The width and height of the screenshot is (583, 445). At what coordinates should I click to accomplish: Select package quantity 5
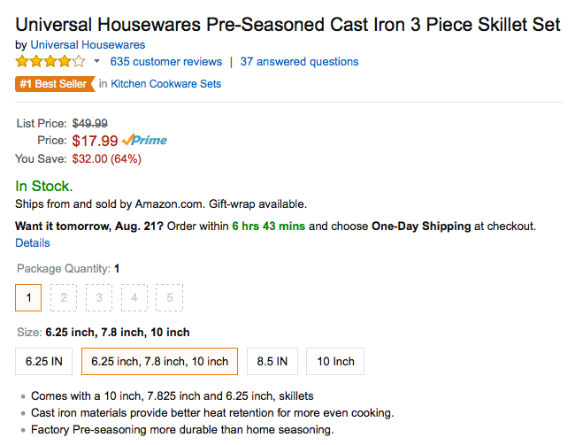tap(170, 297)
